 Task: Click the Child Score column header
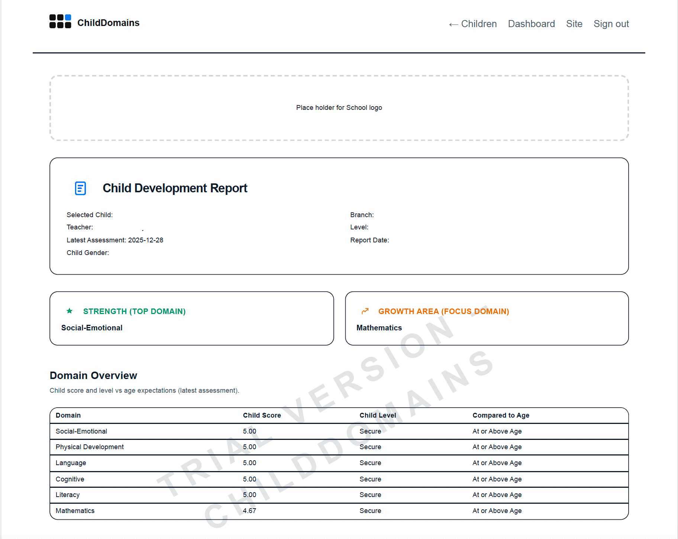click(262, 415)
